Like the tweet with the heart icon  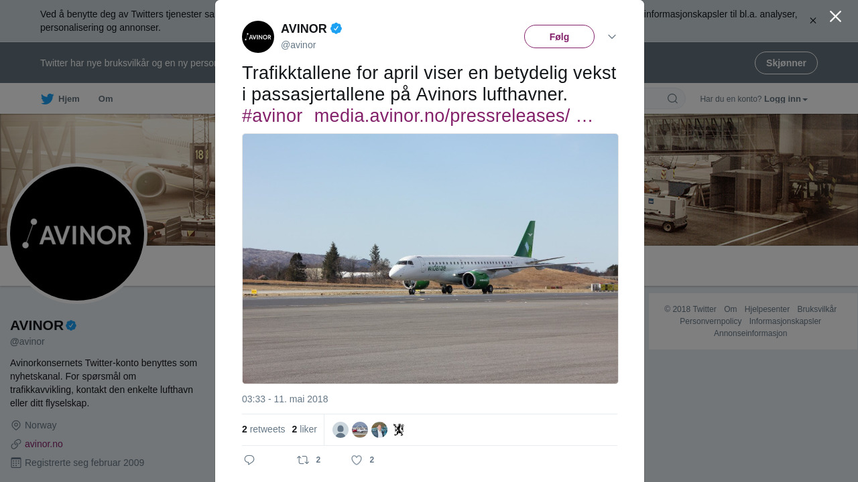pyautogui.click(x=357, y=460)
